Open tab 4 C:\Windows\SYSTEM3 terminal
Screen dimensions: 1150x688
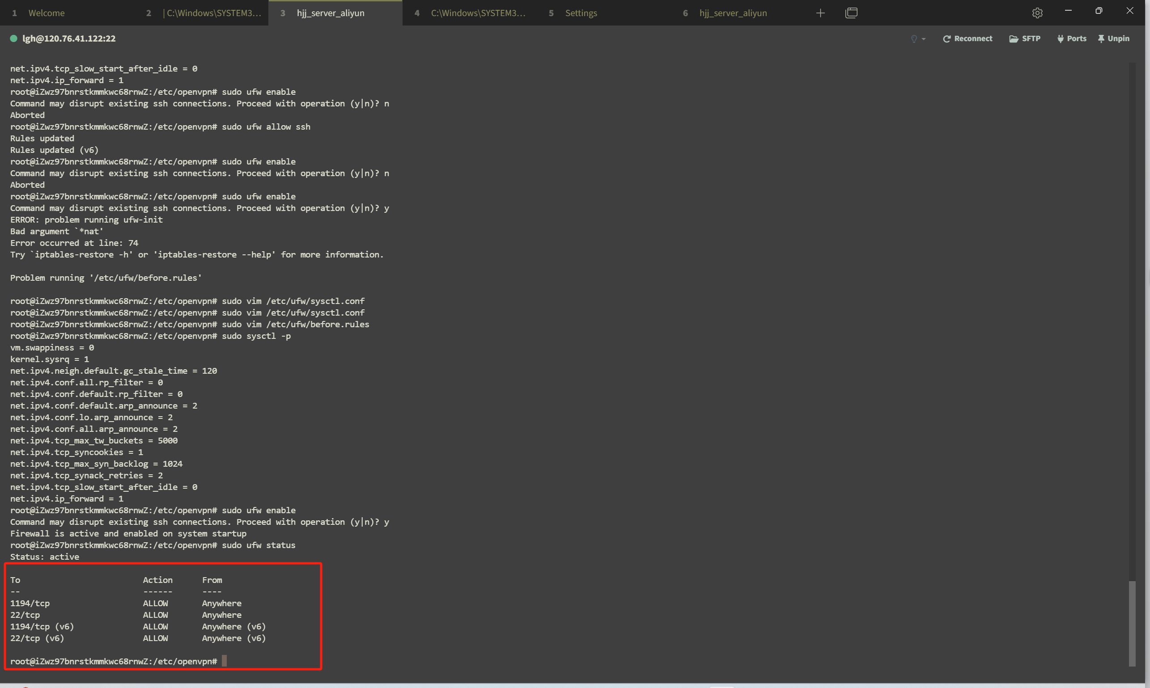click(470, 13)
